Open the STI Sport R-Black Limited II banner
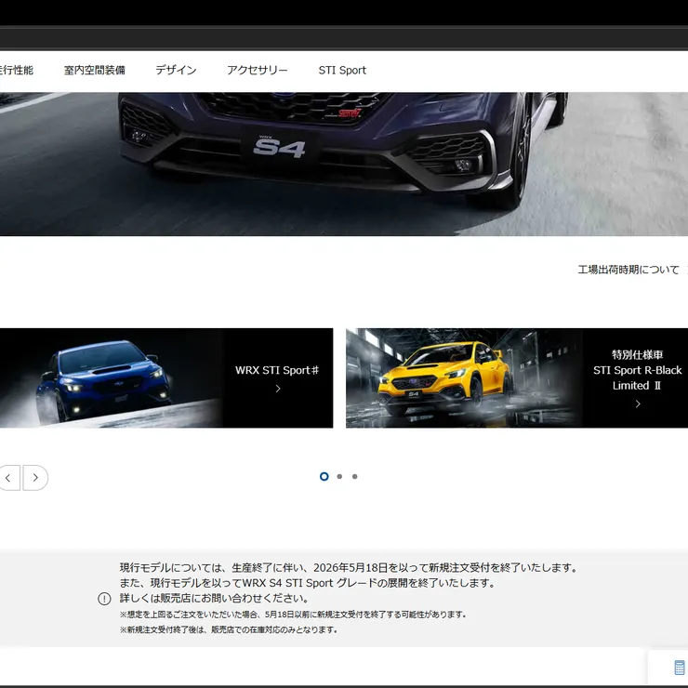The width and height of the screenshot is (688, 688). (517, 377)
